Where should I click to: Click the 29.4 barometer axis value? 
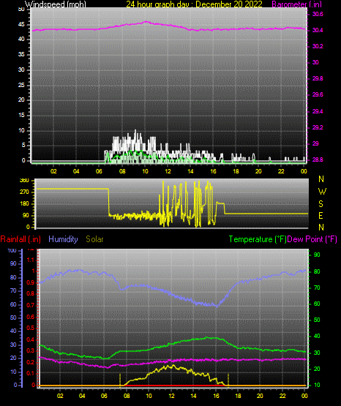tap(318, 111)
